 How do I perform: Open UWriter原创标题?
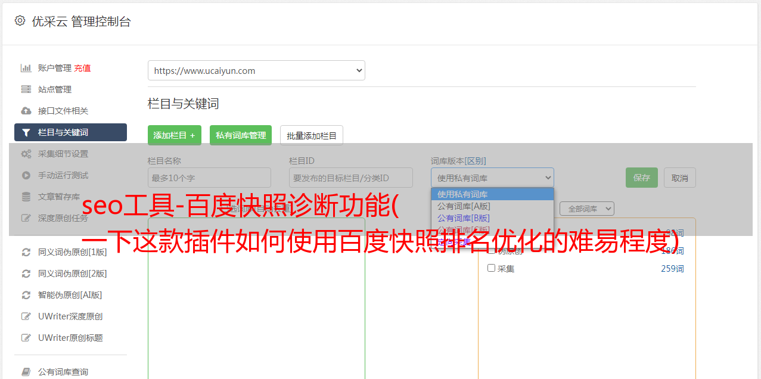point(70,338)
